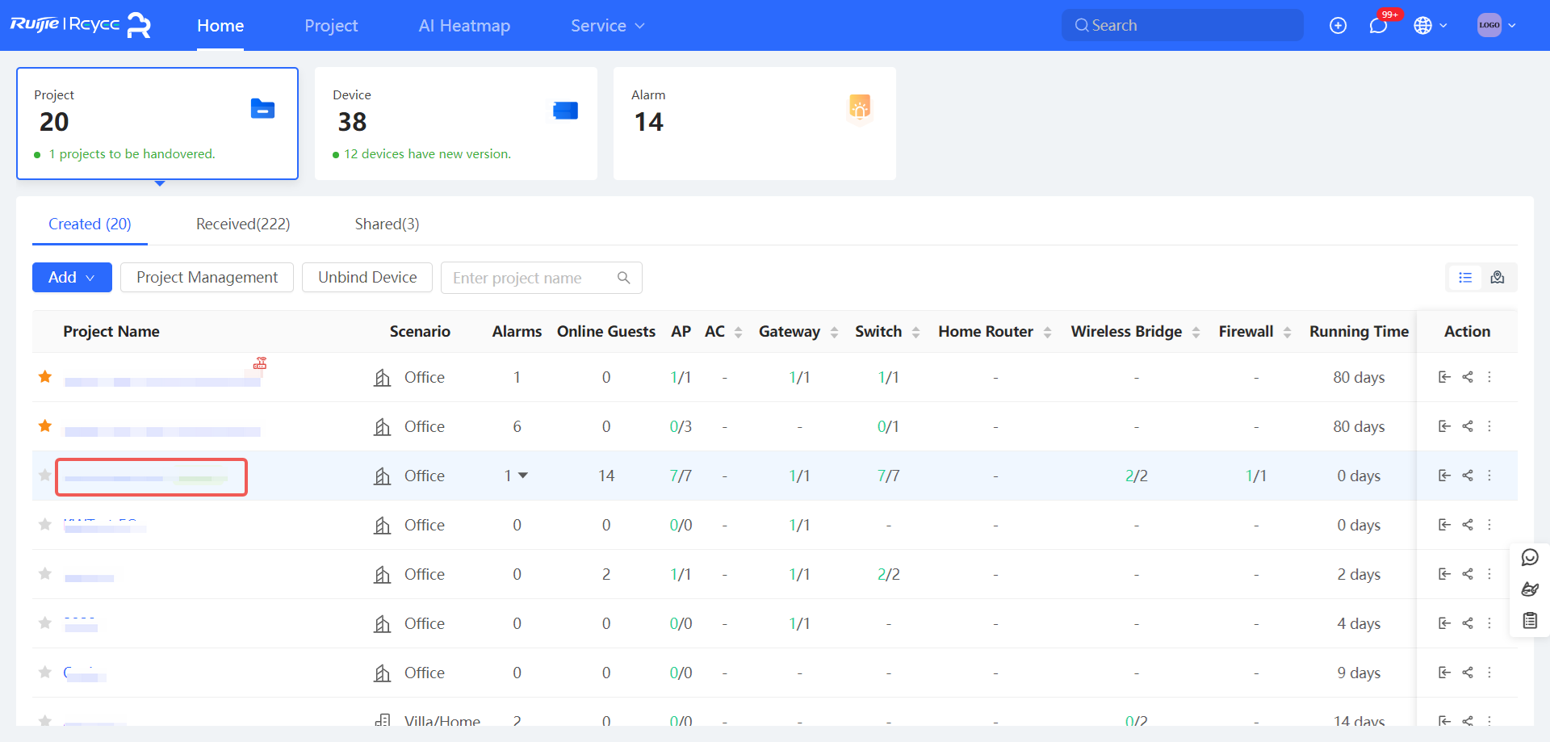Open the clipboard floating icon on right

1530,620
